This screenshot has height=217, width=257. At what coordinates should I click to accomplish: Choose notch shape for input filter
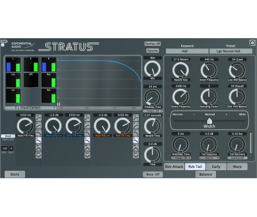pyautogui.click(x=39, y=155)
